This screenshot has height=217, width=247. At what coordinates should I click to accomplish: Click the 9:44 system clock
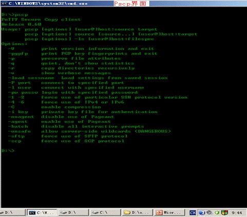pyautogui.click(x=237, y=213)
